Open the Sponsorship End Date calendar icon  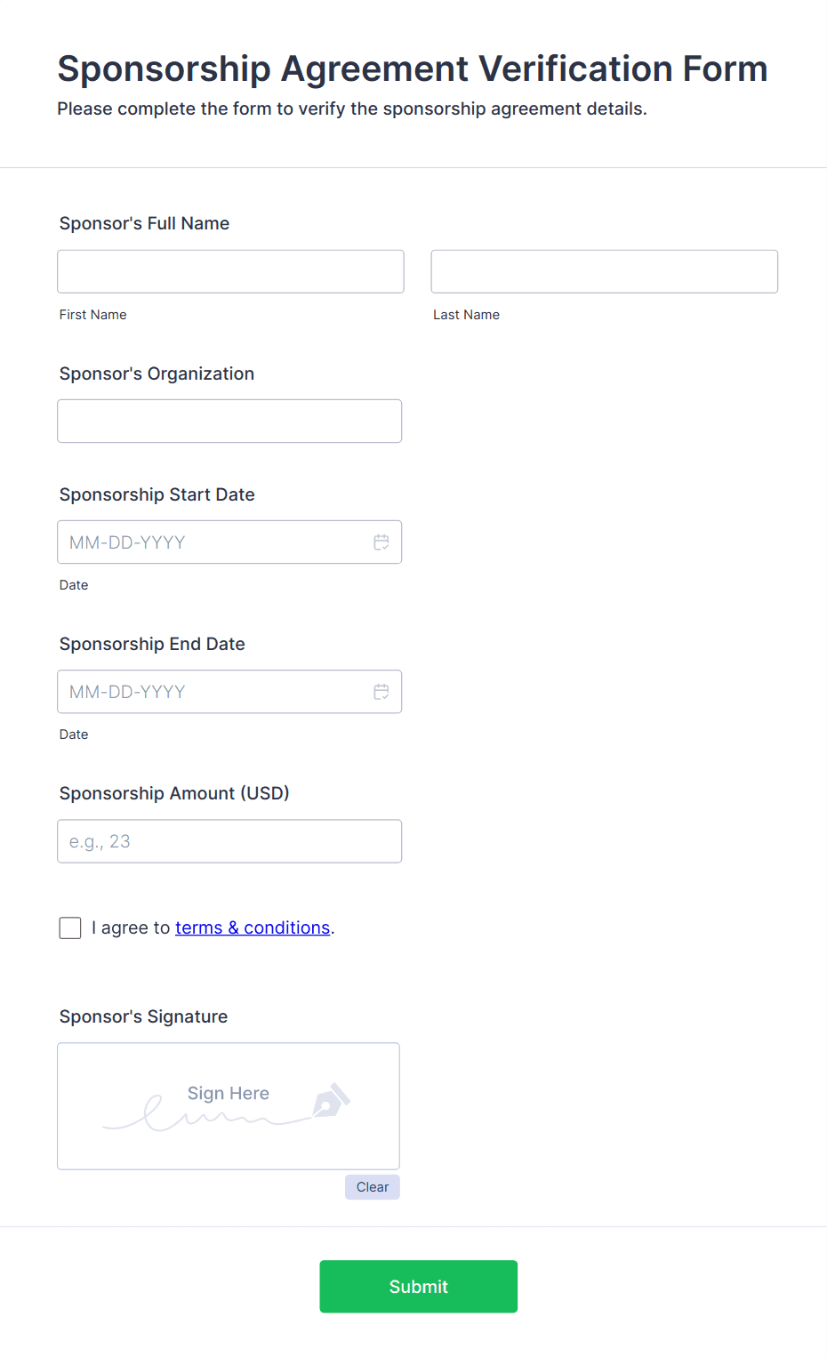(381, 692)
